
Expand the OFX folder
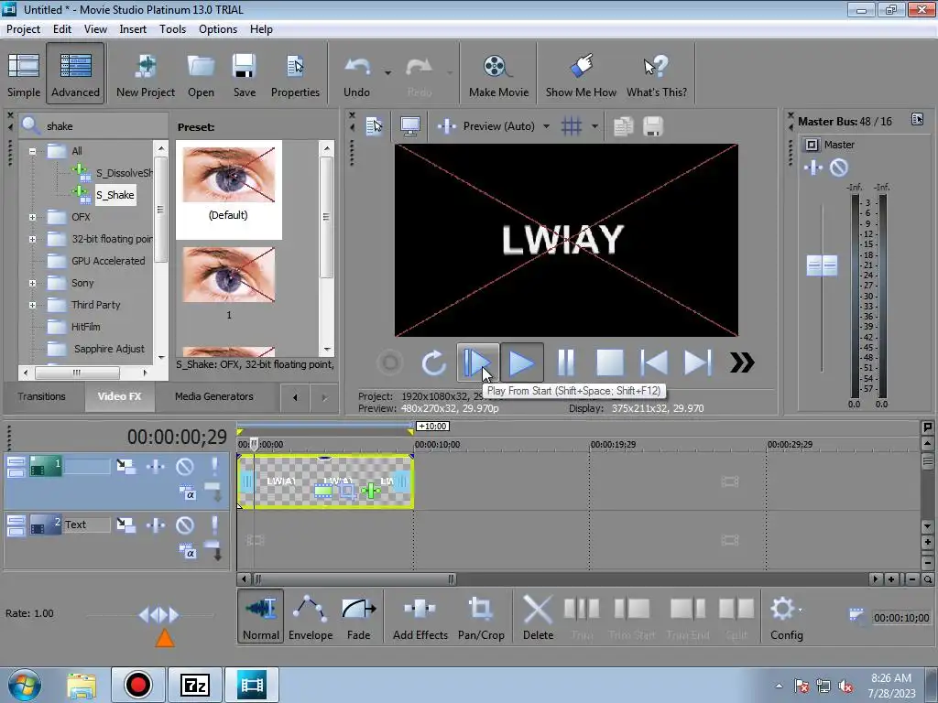(33, 217)
